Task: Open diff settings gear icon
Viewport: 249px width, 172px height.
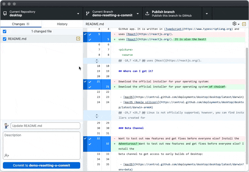Action: click(235, 24)
